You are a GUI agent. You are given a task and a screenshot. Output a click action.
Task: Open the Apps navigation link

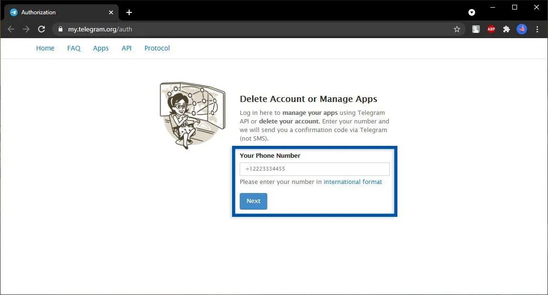point(101,48)
